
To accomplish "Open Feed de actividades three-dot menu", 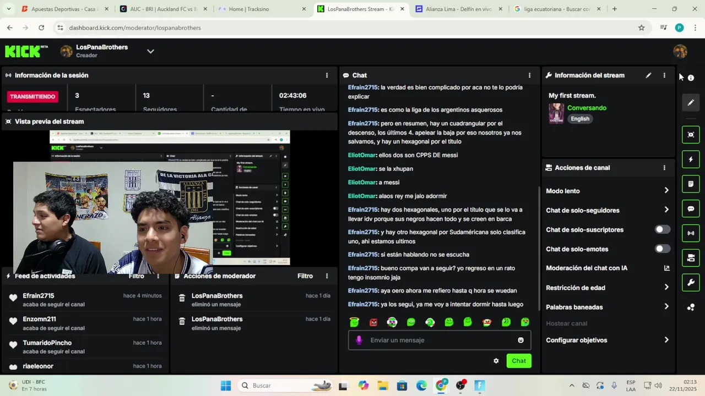I will pos(158,276).
